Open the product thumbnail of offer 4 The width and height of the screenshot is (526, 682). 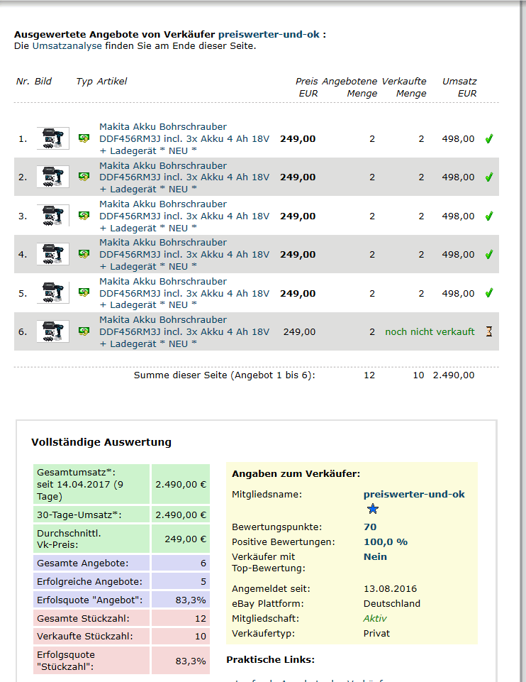[x=52, y=254]
